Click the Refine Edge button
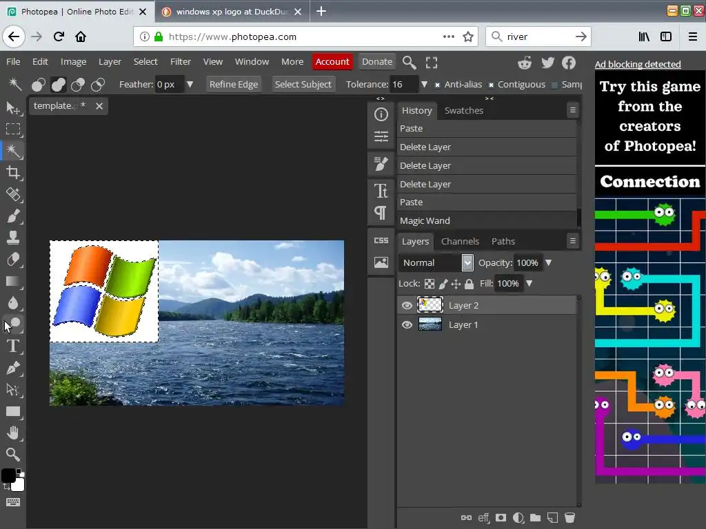The image size is (706, 529). [234, 84]
